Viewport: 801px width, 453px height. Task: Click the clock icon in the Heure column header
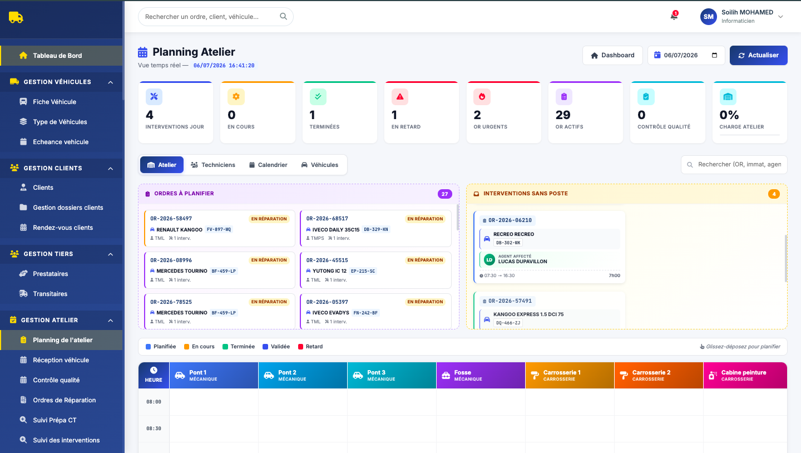point(154,370)
